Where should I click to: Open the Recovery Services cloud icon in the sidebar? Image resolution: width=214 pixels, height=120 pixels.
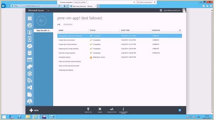30,101
